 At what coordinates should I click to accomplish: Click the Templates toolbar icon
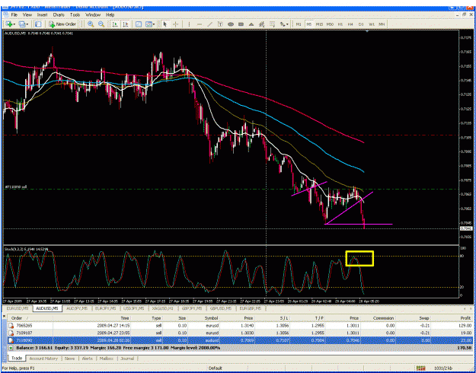point(149,24)
